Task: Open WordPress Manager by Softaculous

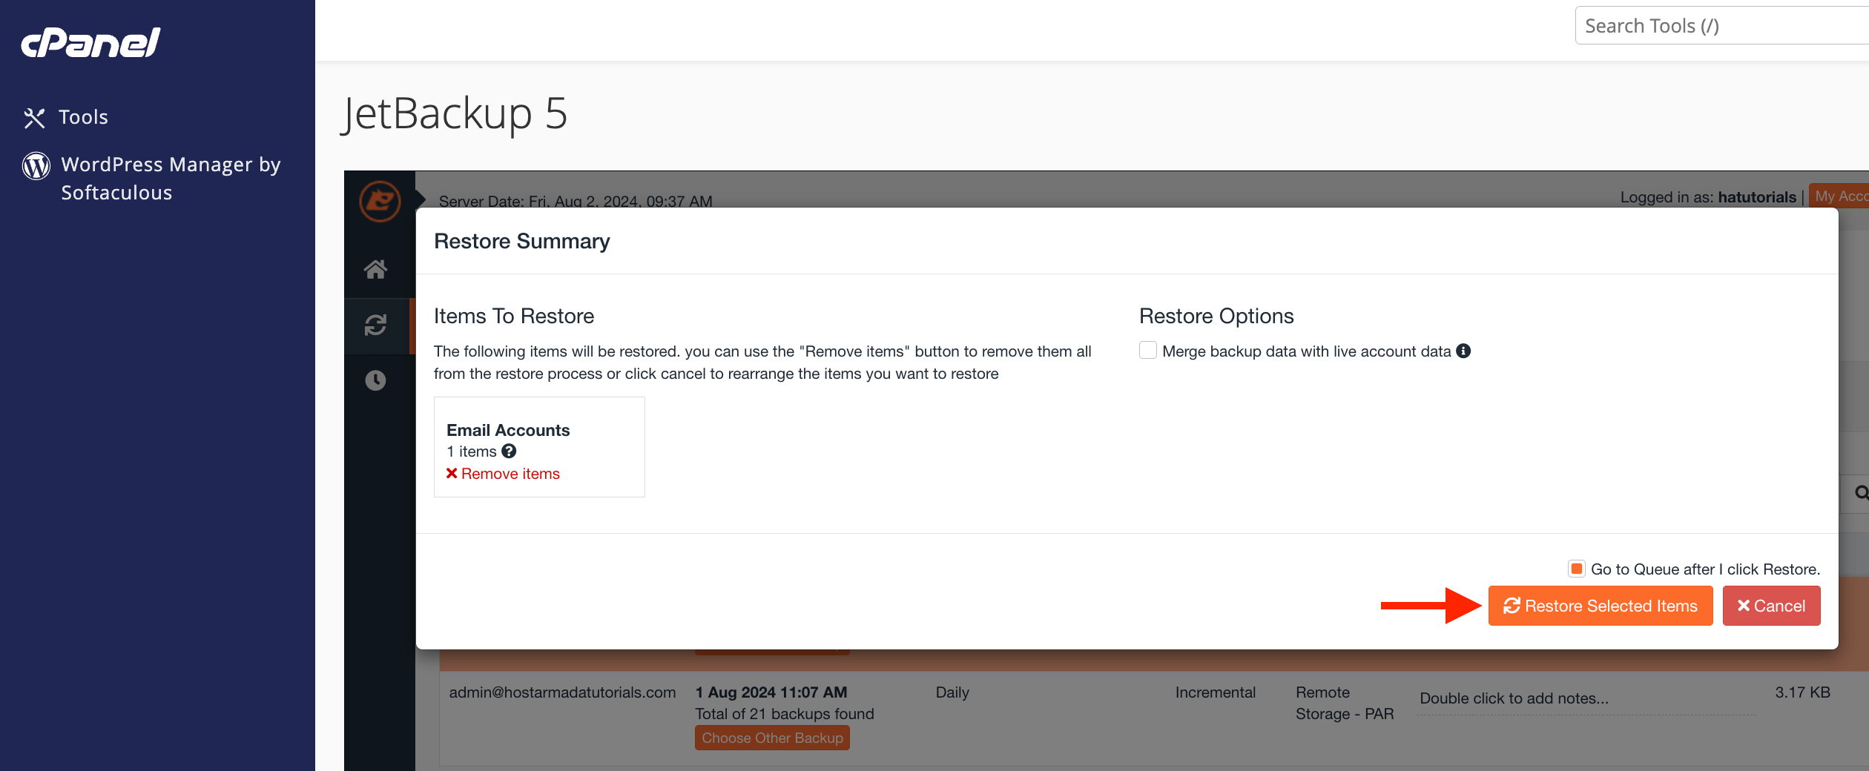Action: point(171,178)
